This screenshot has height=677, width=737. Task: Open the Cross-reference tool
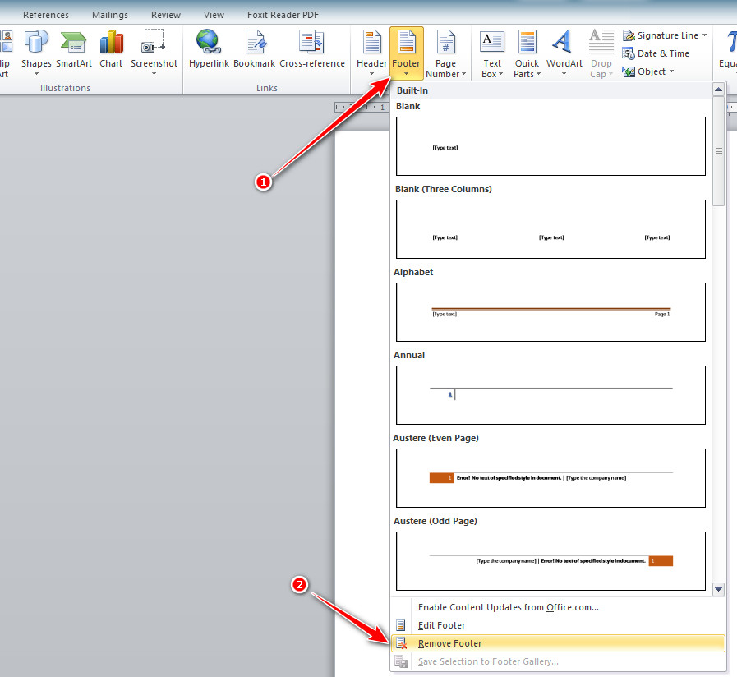point(311,42)
